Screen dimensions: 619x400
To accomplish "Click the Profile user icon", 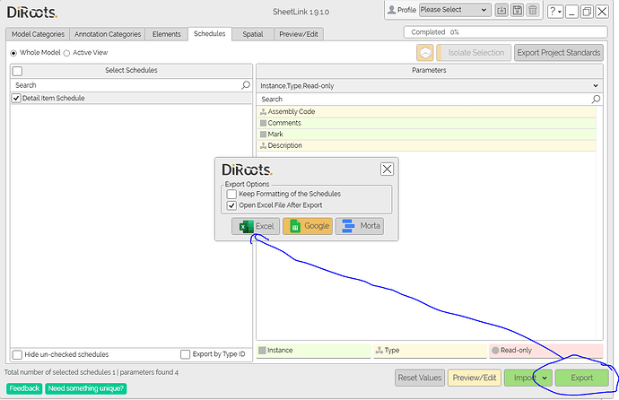I will tap(392, 10).
